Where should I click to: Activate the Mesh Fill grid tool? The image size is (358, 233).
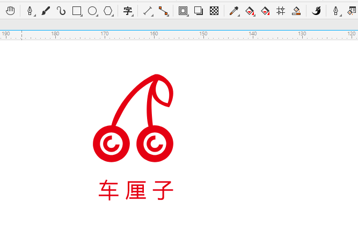(281, 11)
